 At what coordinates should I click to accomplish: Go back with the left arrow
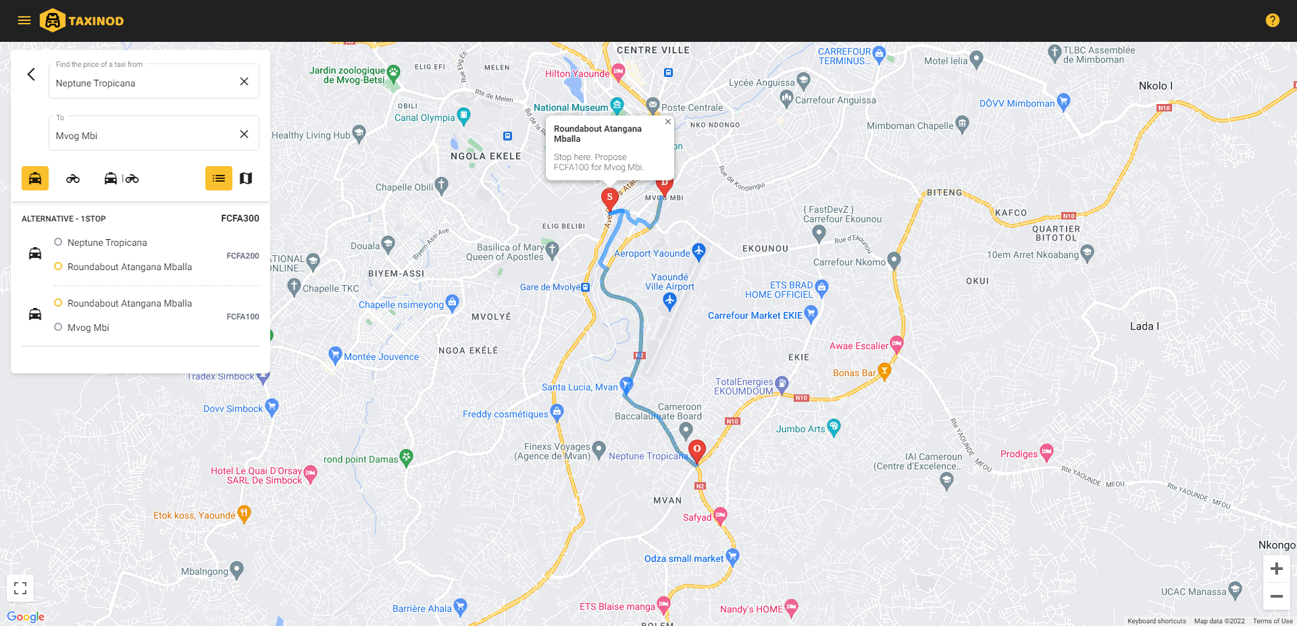(x=31, y=74)
